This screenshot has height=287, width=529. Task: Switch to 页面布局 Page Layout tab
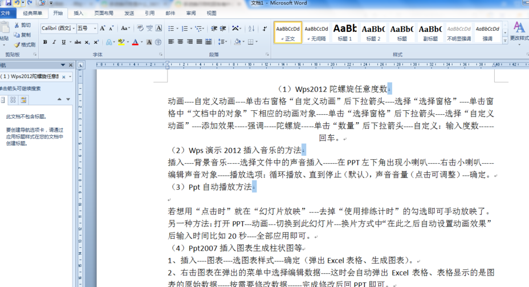click(x=104, y=14)
